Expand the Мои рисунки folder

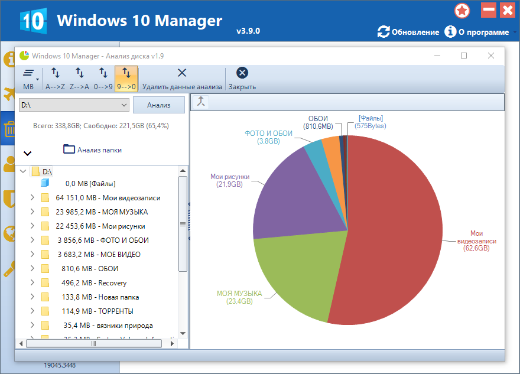[32, 226]
